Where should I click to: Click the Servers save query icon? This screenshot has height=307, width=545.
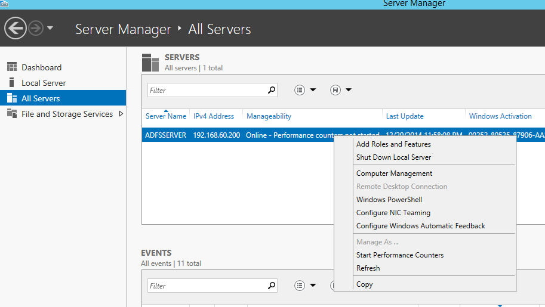(x=335, y=90)
